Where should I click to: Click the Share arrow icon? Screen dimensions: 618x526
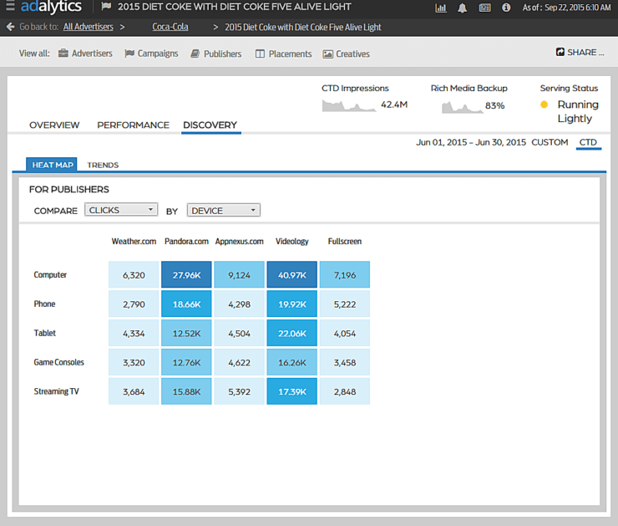(560, 52)
